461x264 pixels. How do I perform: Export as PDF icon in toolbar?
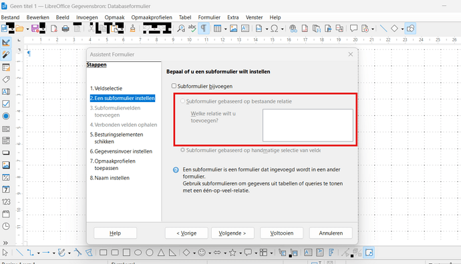coord(54,29)
